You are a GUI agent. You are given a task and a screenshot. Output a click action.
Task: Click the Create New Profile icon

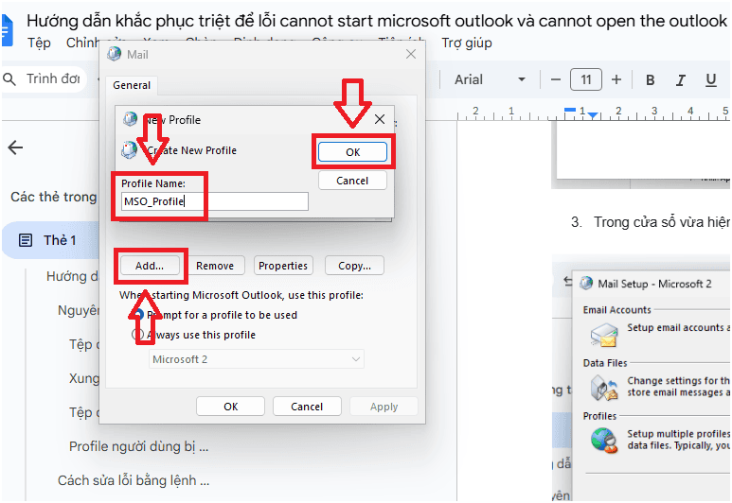click(129, 150)
